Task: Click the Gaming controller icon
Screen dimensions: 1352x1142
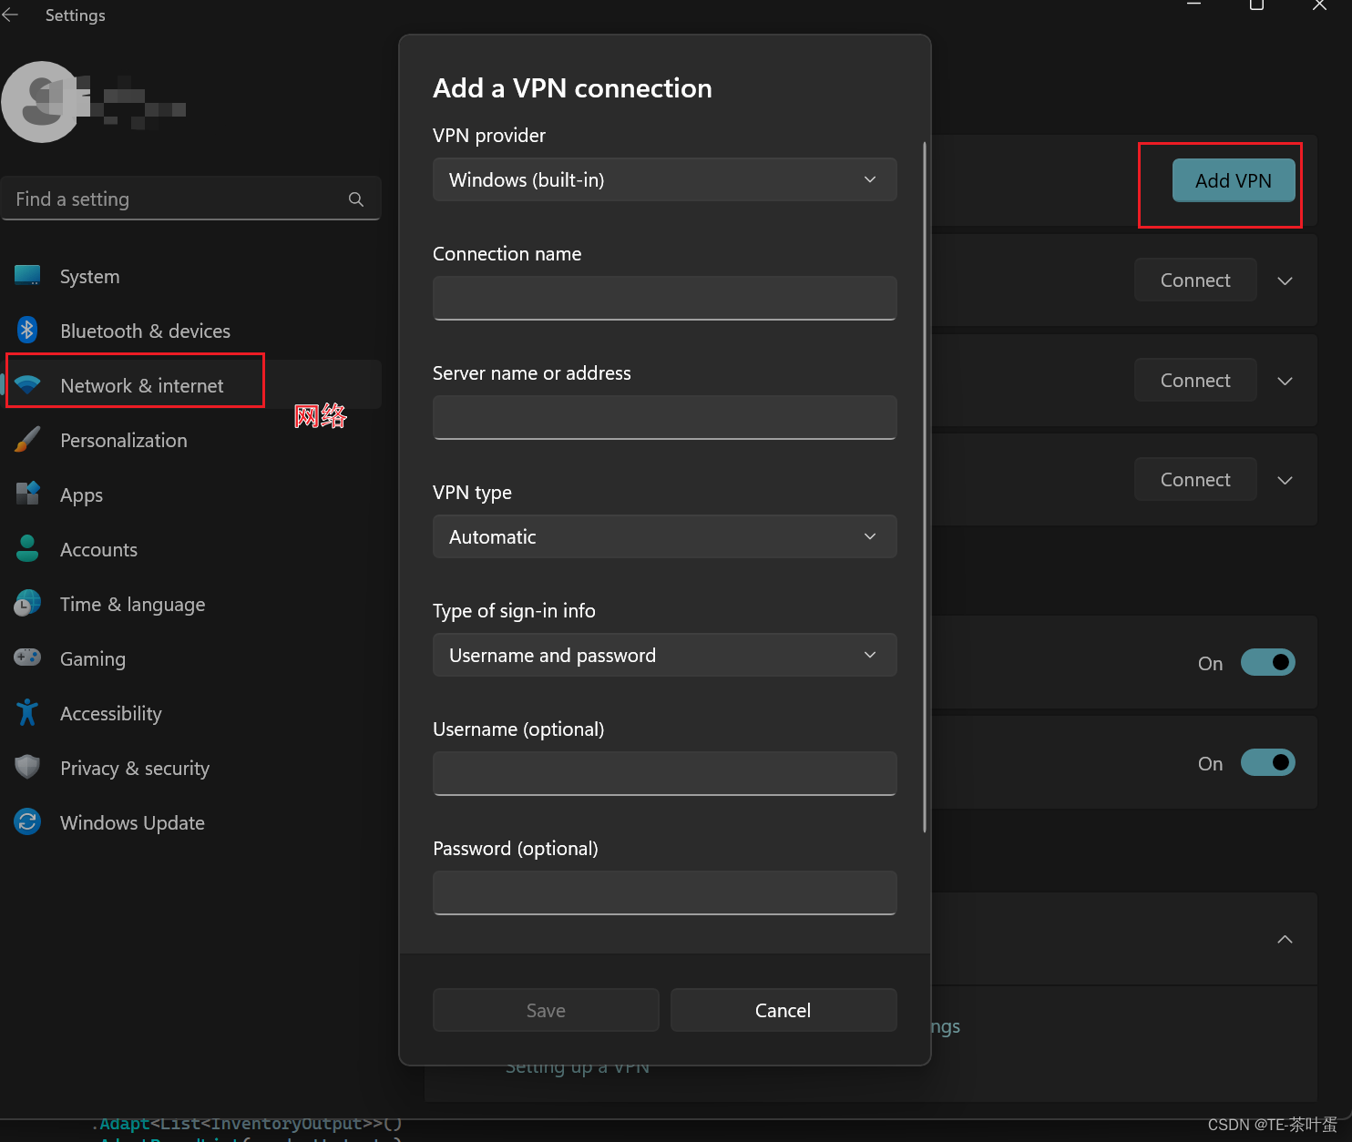Action: 27,658
